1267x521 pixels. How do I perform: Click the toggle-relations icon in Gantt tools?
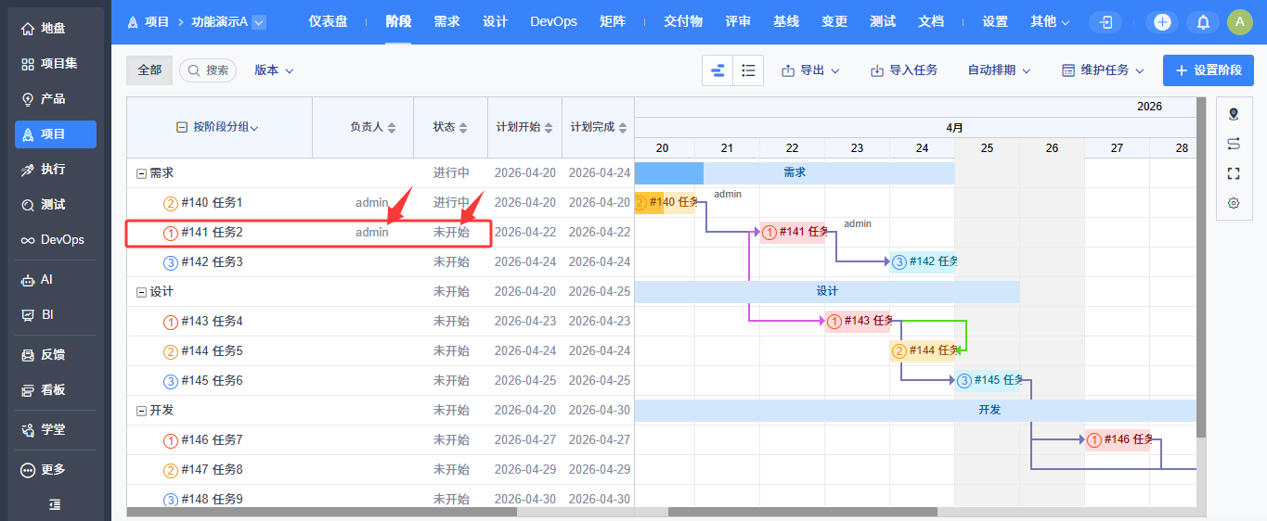coord(1234,144)
